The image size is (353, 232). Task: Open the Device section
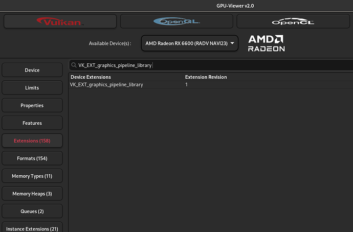(x=32, y=70)
